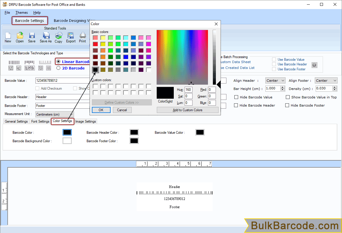The width and height of the screenshot is (342, 233).
Task: Open the Help menu
Action: point(37,13)
